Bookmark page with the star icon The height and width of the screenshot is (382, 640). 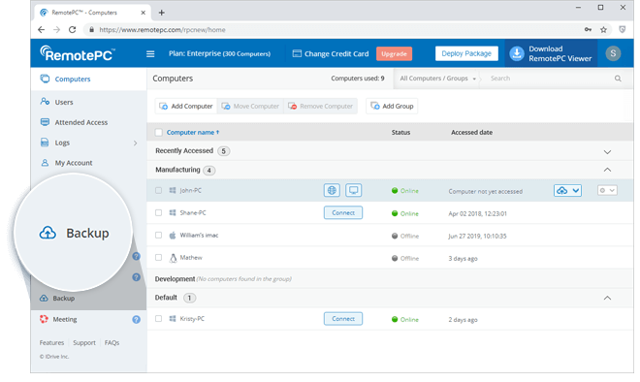[603, 29]
